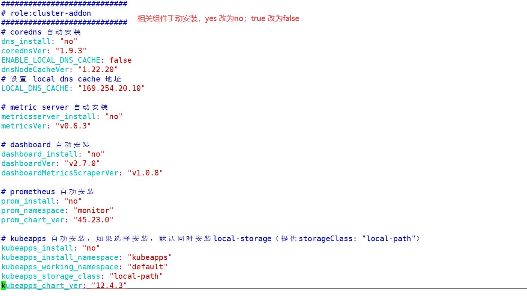527x296 pixels.
Task: Click the kubeapps_working_namespace "default" value
Action: 148,267
